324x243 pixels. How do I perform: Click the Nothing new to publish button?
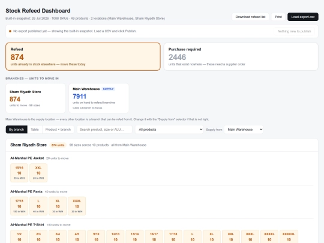tap(294, 31)
